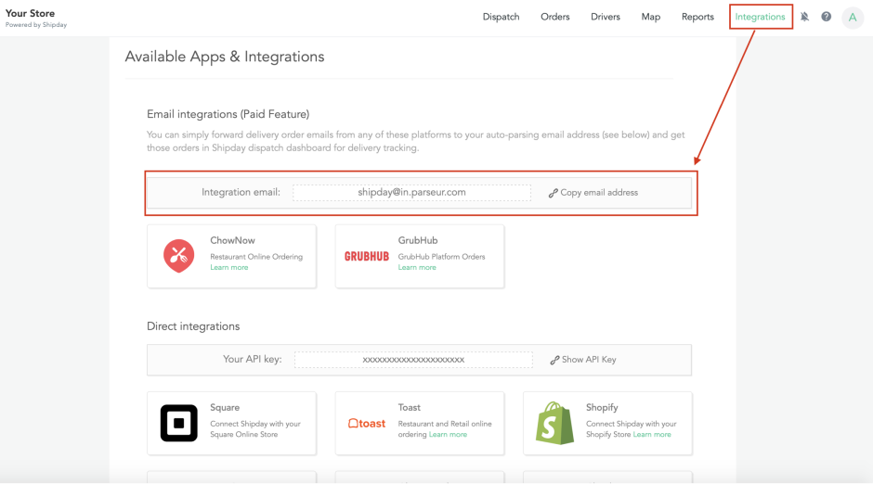Click the link icon beside Show API Key

tap(554, 360)
